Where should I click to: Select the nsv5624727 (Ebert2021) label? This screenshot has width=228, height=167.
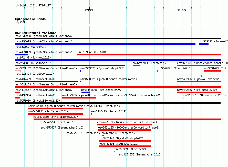tap(83, 133)
